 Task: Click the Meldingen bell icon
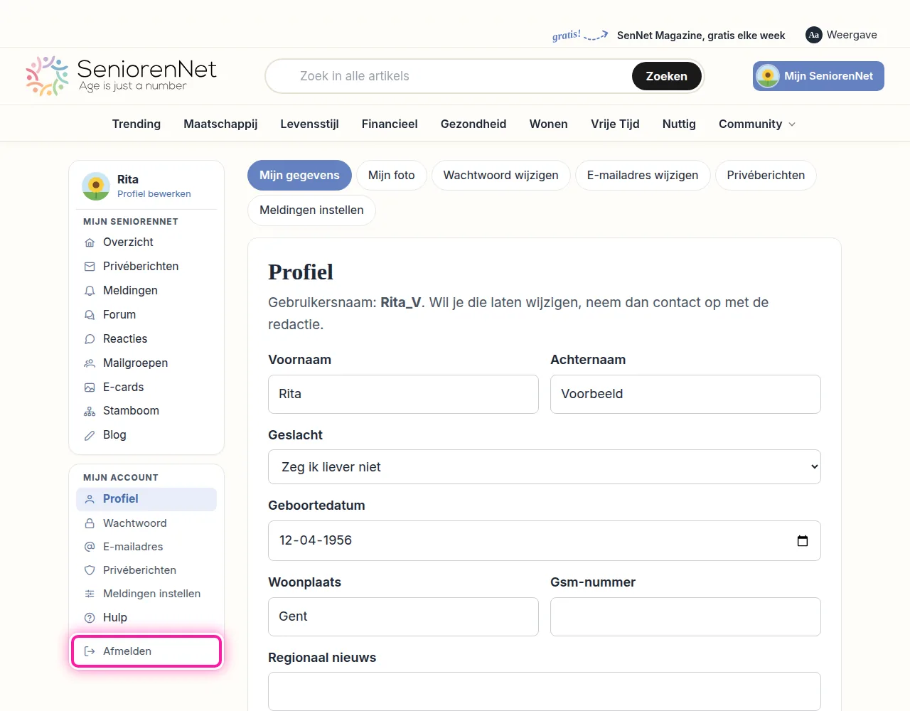click(90, 291)
